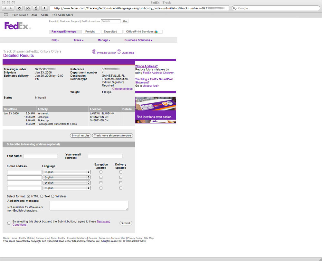Open second English language dropdown

(67, 177)
